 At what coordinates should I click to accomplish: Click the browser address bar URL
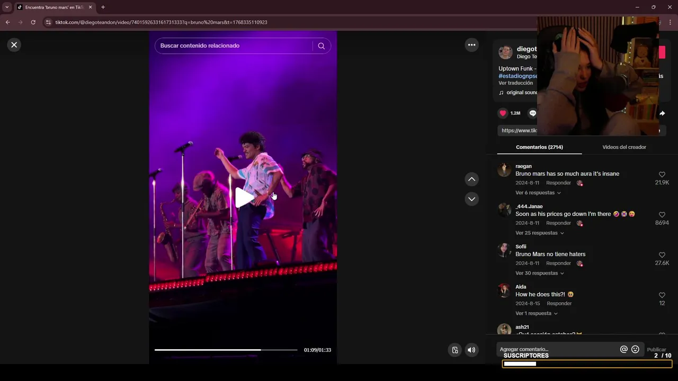161,22
